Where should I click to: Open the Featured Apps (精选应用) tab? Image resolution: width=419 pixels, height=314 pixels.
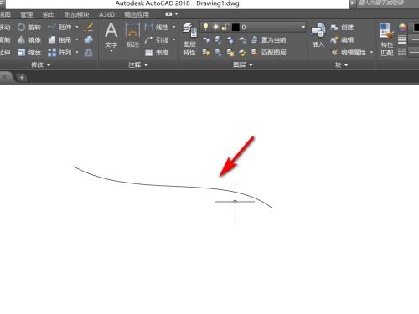point(137,14)
